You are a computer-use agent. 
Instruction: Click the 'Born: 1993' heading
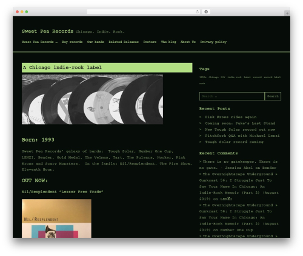[38, 140]
